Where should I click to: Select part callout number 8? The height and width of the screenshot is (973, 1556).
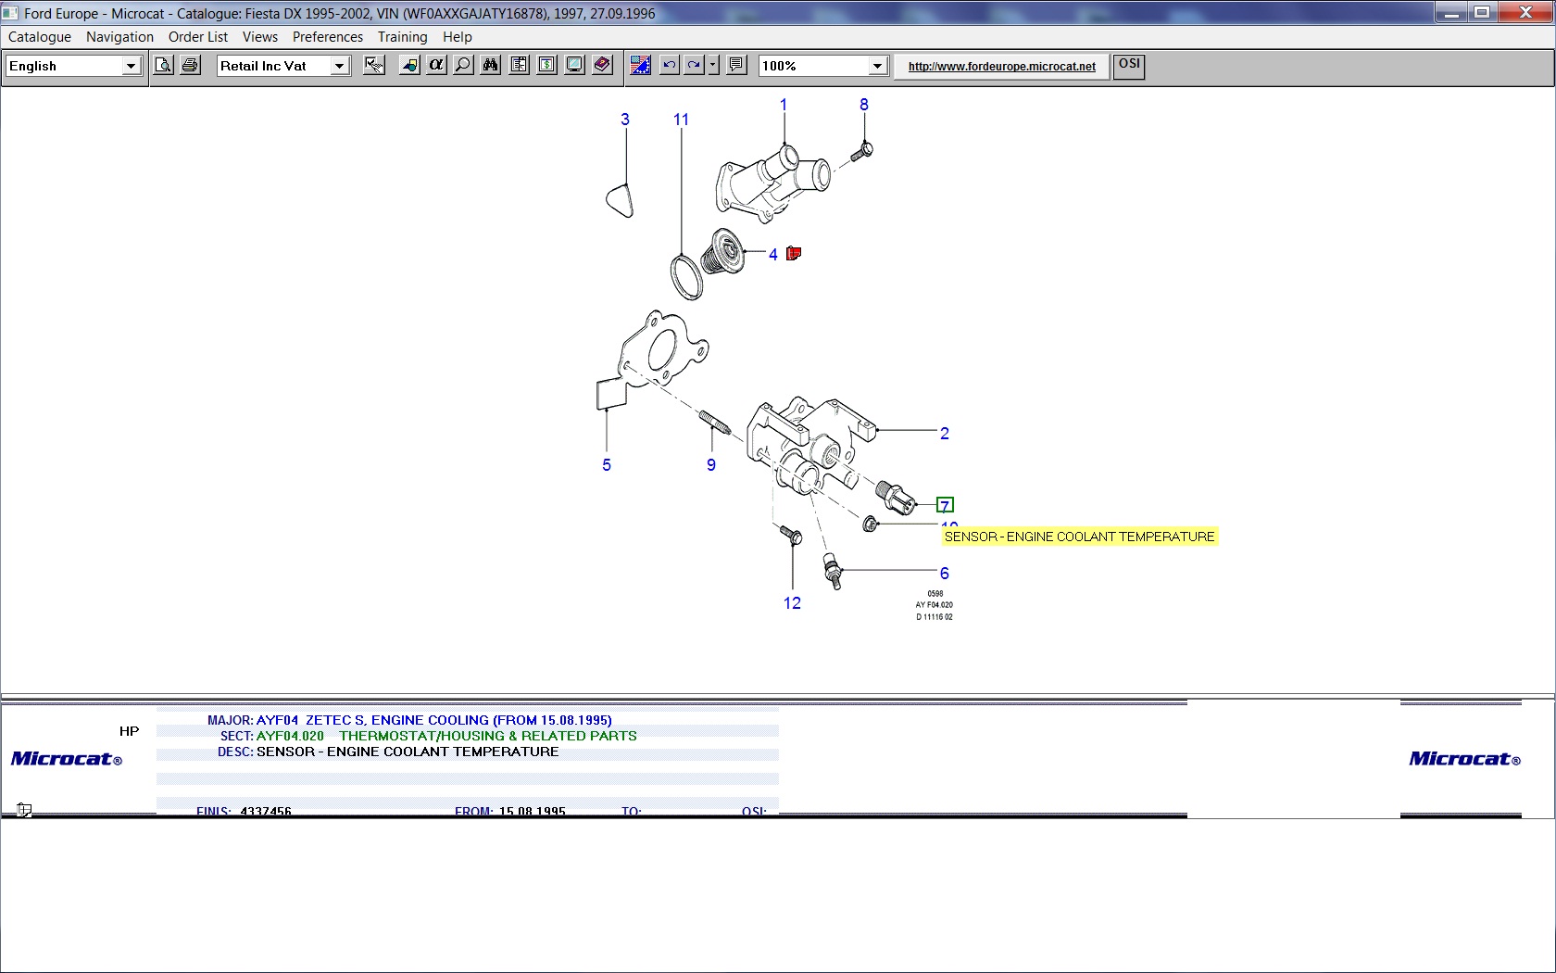coord(864,105)
